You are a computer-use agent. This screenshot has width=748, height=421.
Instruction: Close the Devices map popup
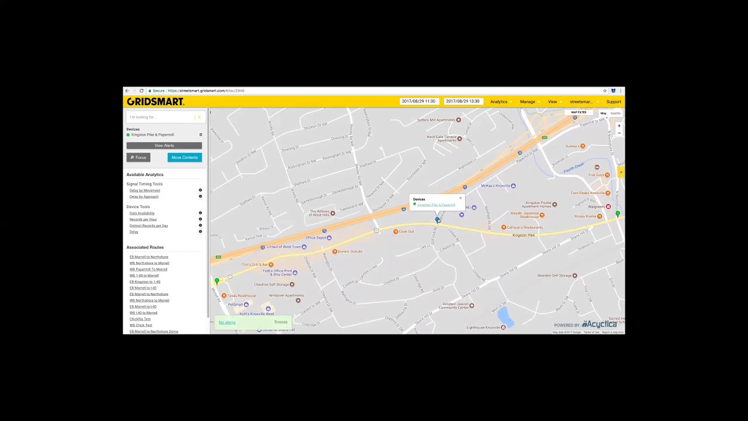point(460,198)
